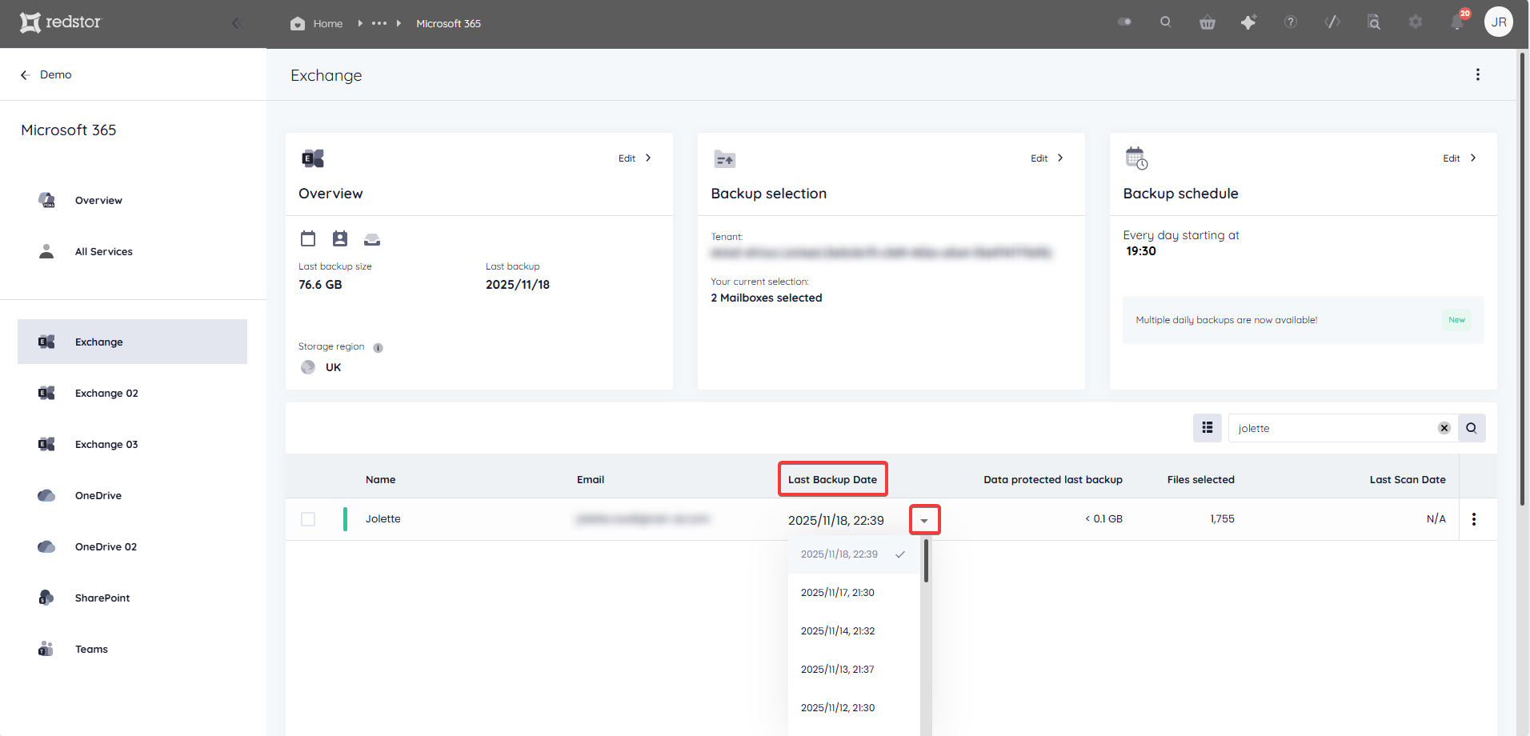This screenshot has height=736, width=1530.
Task: Clear the jolette search text
Action: tap(1444, 428)
